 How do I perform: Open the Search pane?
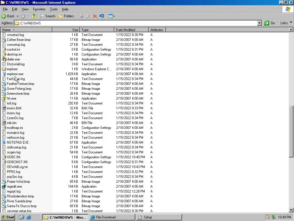48,16
